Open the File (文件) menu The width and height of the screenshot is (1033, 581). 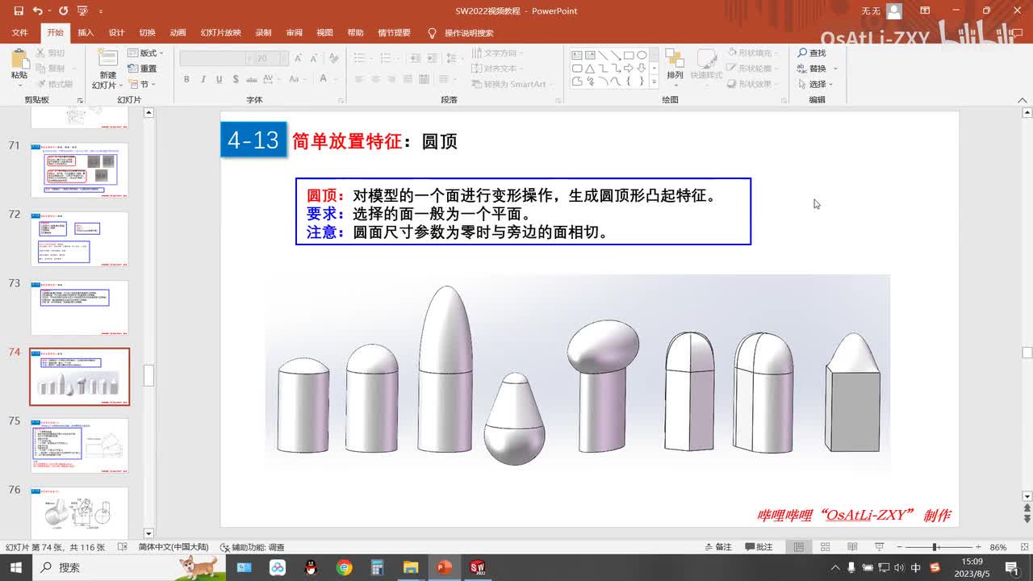tap(20, 33)
